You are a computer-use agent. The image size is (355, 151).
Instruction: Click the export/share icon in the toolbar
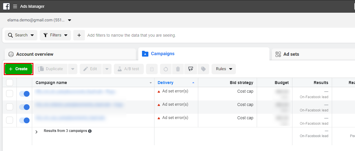click(191, 69)
